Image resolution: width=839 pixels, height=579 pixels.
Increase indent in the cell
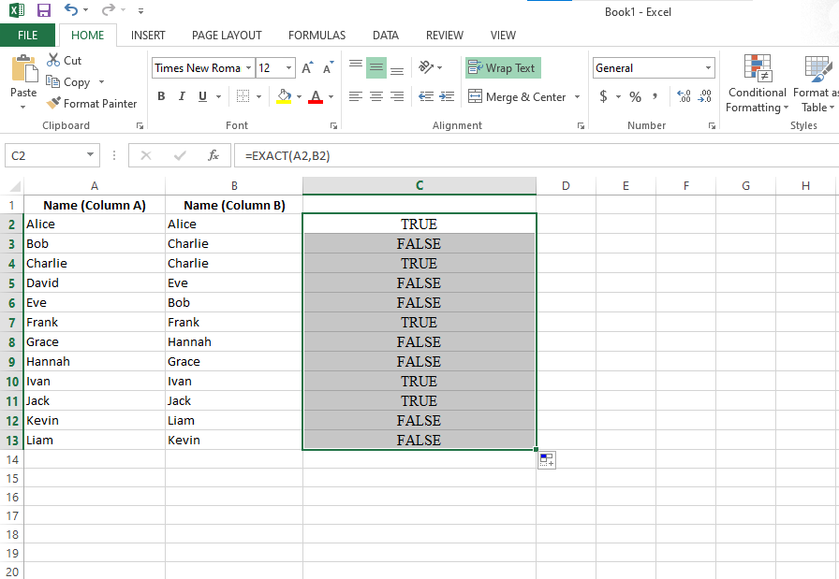(447, 96)
